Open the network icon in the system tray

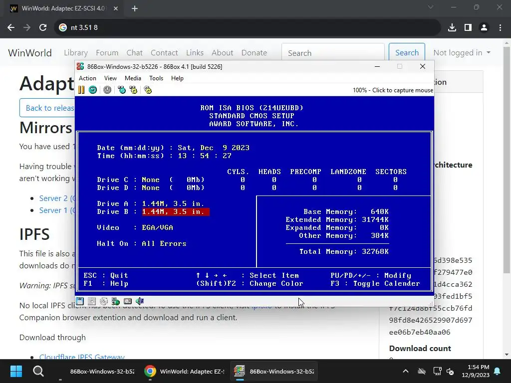437,371
